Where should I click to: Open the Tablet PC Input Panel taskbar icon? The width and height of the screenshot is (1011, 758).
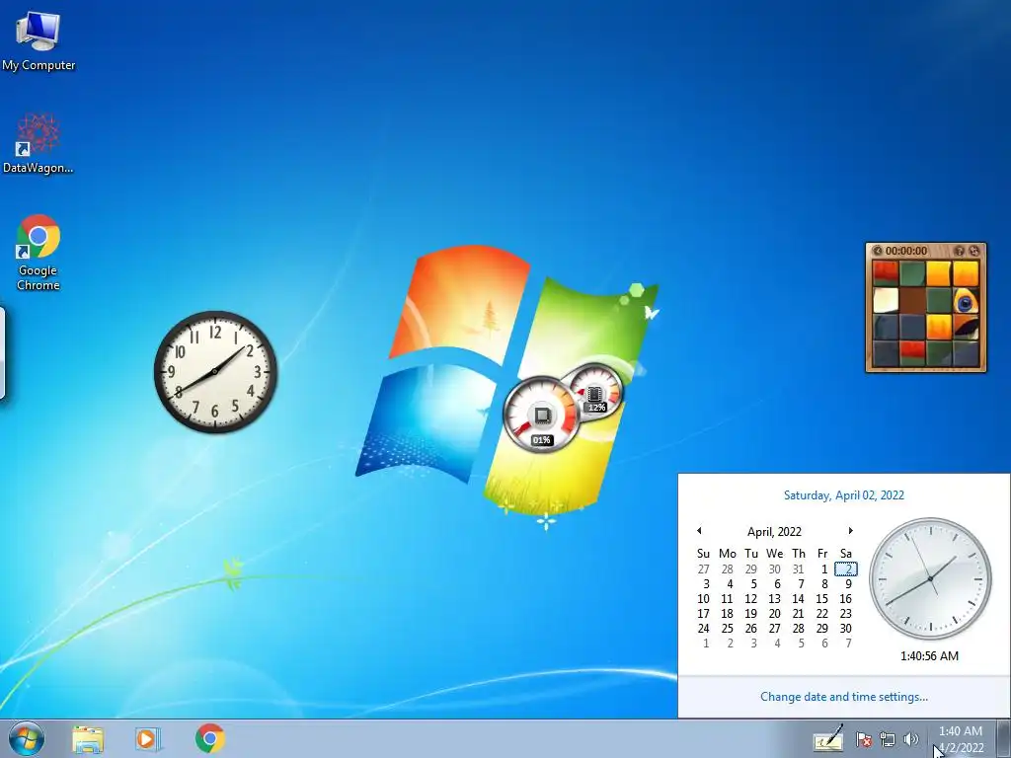click(x=828, y=738)
